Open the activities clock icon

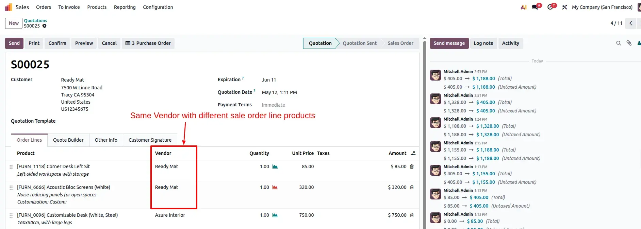551,7
